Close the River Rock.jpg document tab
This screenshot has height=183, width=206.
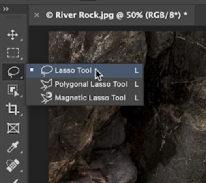click(x=37, y=15)
